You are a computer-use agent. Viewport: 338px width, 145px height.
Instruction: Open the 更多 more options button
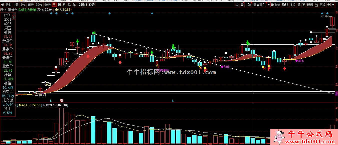pyautogui.click(x=323, y=5)
